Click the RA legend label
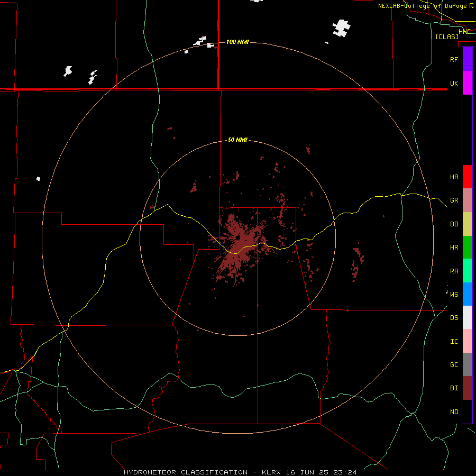Screen dimensions: 476x476 (x=454, y=271)
